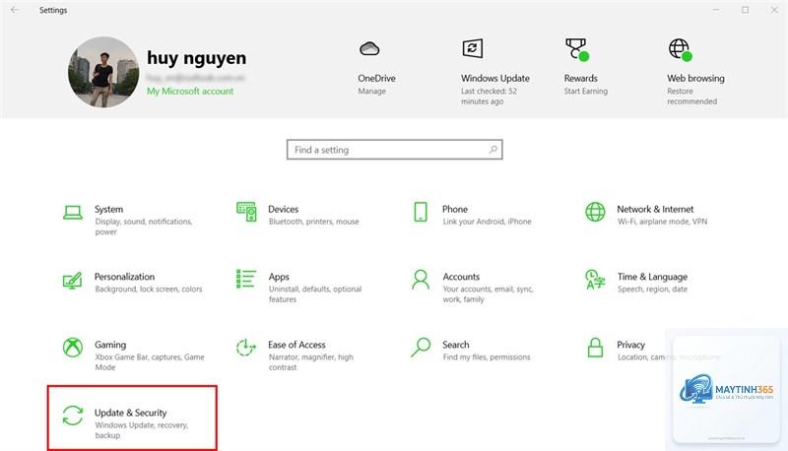Viewport: 788px width, 451px height.
Task: Click the Rewards 'Start Earning' text
Action: tap(586, 91)
